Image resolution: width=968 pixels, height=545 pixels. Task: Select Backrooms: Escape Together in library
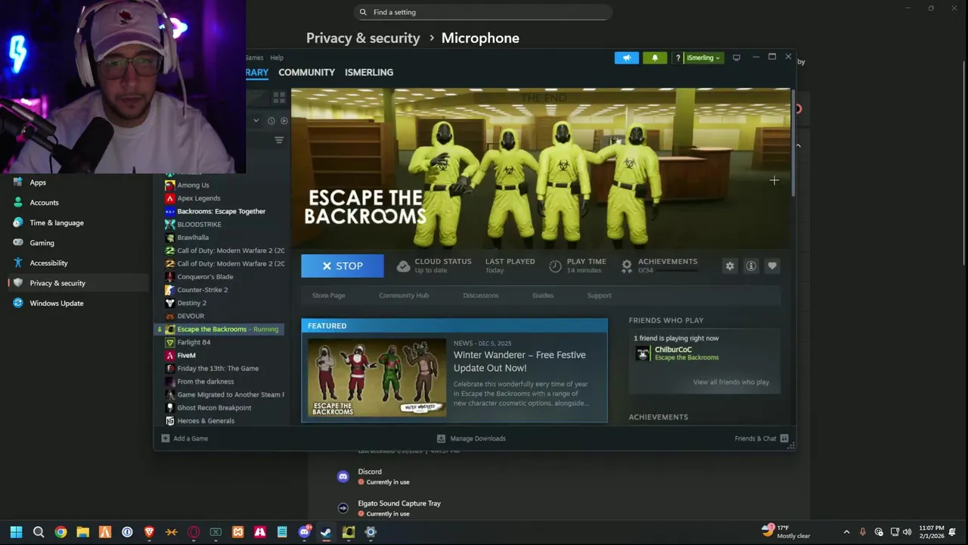[219, 211]
